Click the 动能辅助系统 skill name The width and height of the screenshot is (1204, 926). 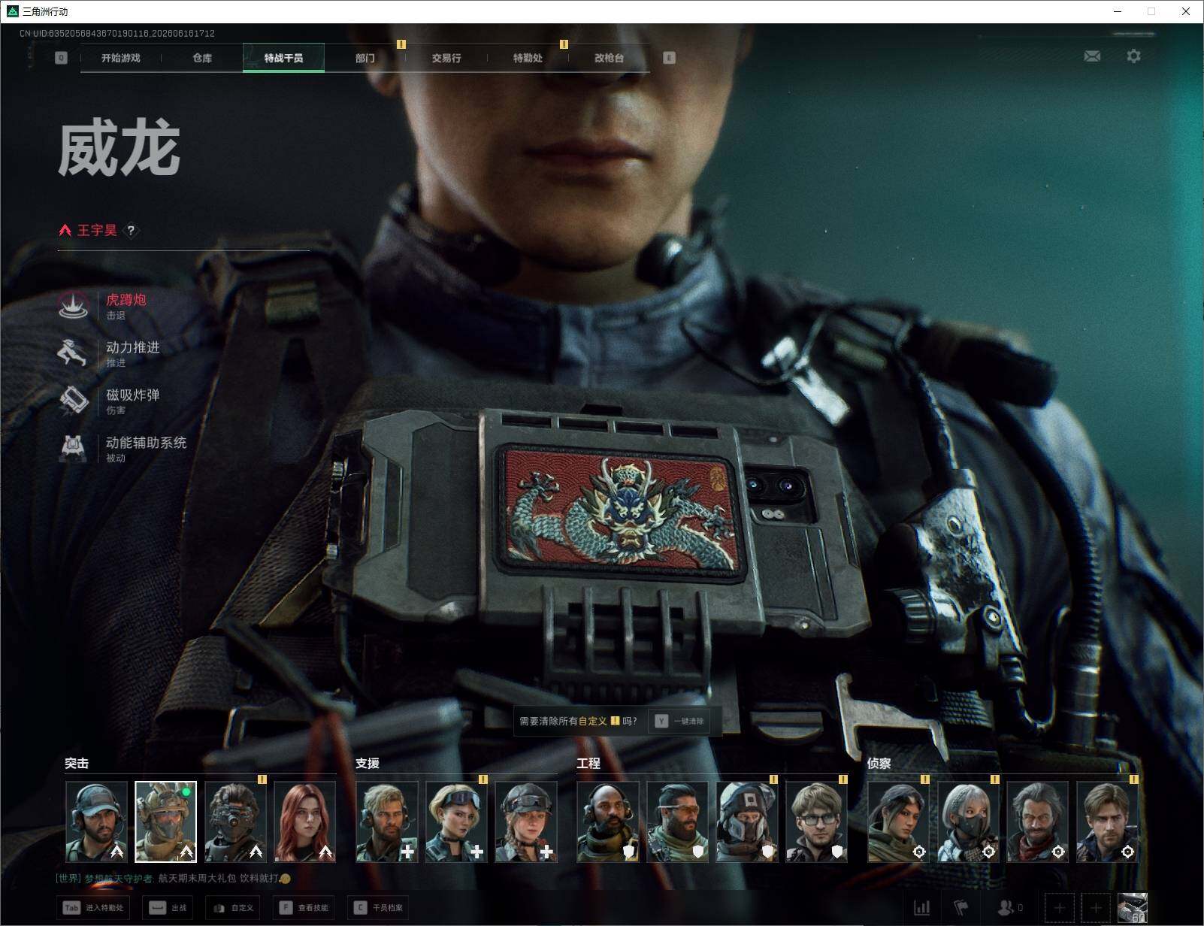pos(147,443)
